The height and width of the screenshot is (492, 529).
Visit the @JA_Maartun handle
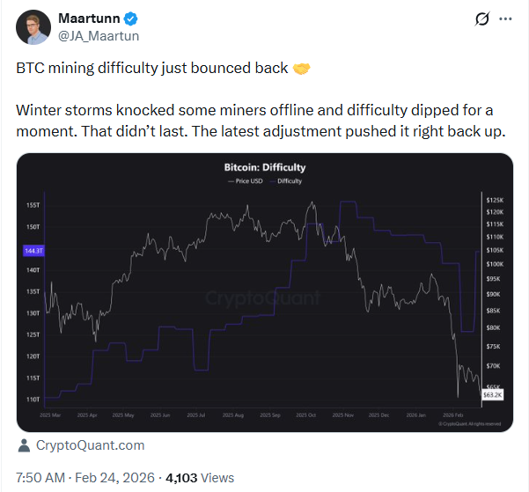(x=98, y=36)
